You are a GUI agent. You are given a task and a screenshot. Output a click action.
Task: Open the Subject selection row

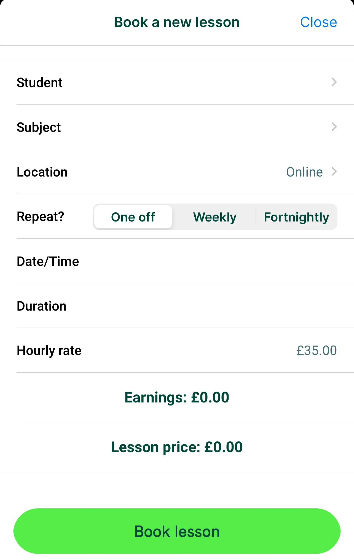[x=177, y=127]
